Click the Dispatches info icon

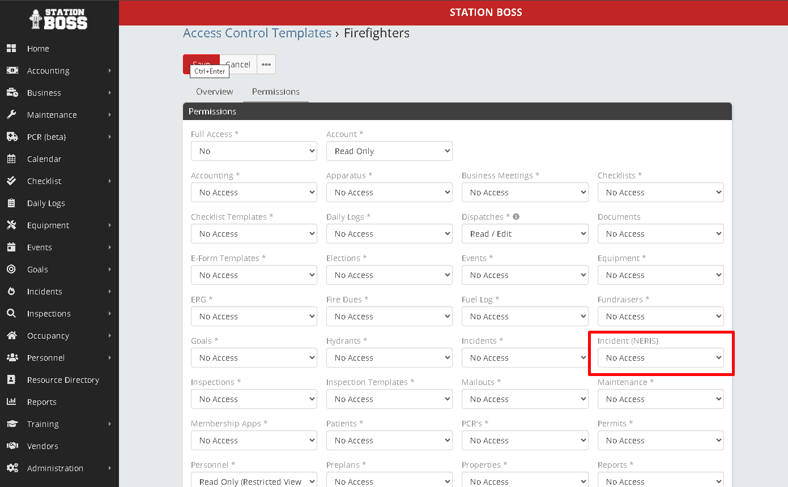(x=516, y=217)
